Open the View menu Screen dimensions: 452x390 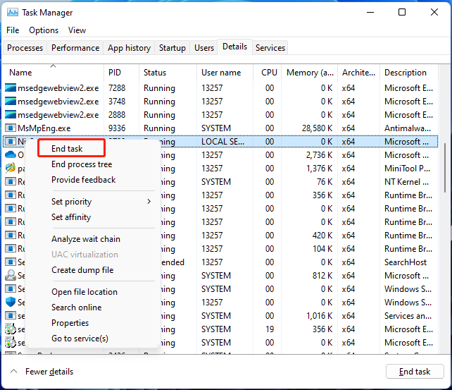tap(77, 30)
